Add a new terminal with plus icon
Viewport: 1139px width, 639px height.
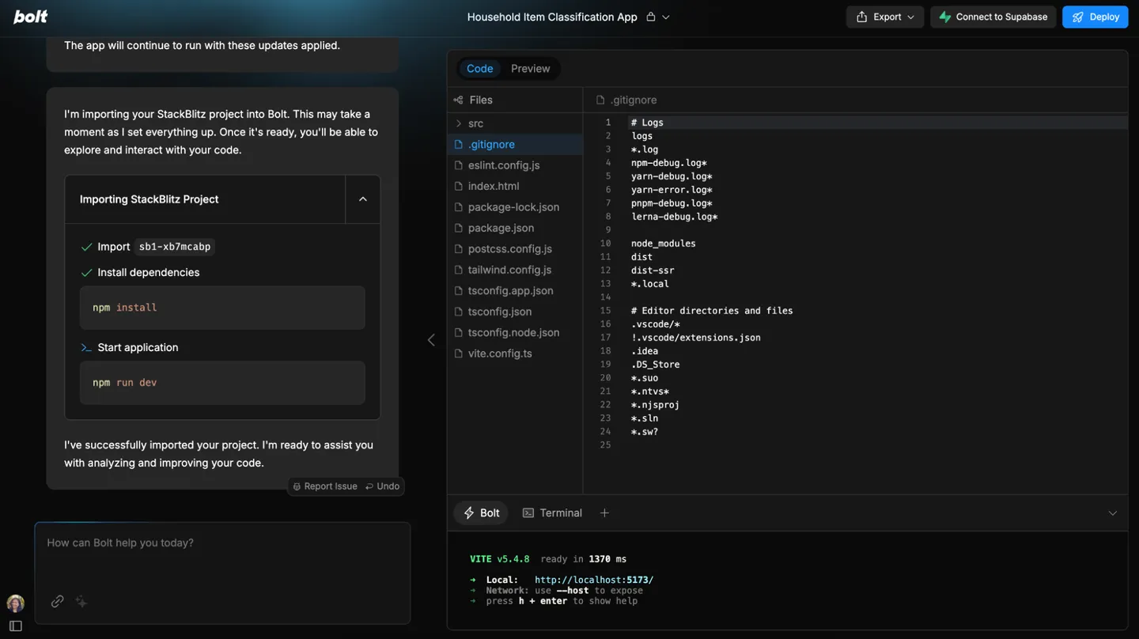604,513
